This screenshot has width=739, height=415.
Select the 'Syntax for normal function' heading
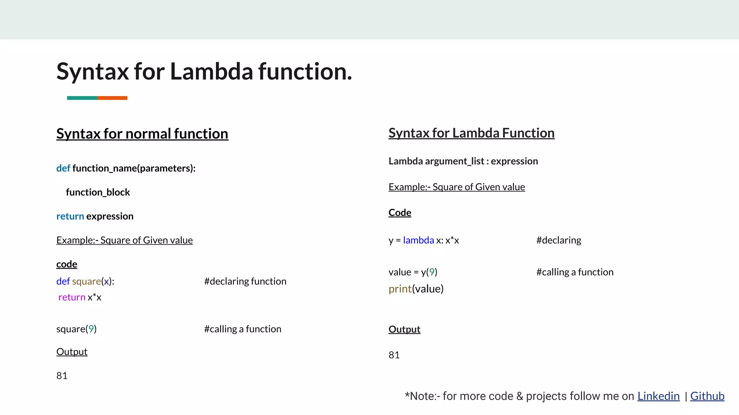(142, 134)
